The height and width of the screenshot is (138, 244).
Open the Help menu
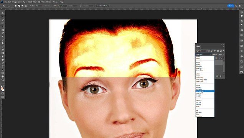(x=61, y=2)
